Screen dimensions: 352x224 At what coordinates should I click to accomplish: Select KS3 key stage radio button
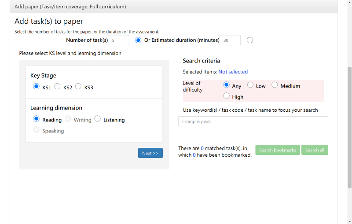point(78,87)
